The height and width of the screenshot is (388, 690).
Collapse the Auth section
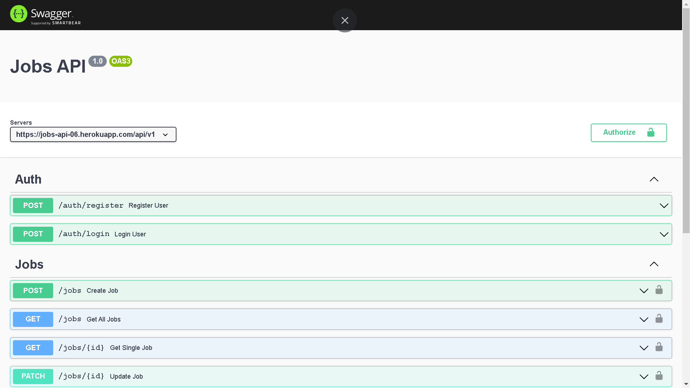click(654, 179)
